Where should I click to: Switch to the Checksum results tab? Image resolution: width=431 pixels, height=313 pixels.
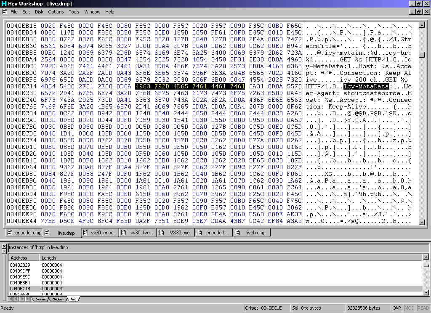click(x=58, y=299)
